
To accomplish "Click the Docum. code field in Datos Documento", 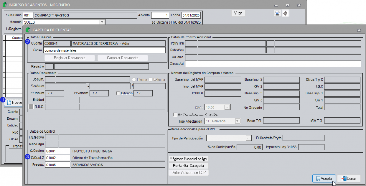I will pyautogui.click(x=50, y=79).
